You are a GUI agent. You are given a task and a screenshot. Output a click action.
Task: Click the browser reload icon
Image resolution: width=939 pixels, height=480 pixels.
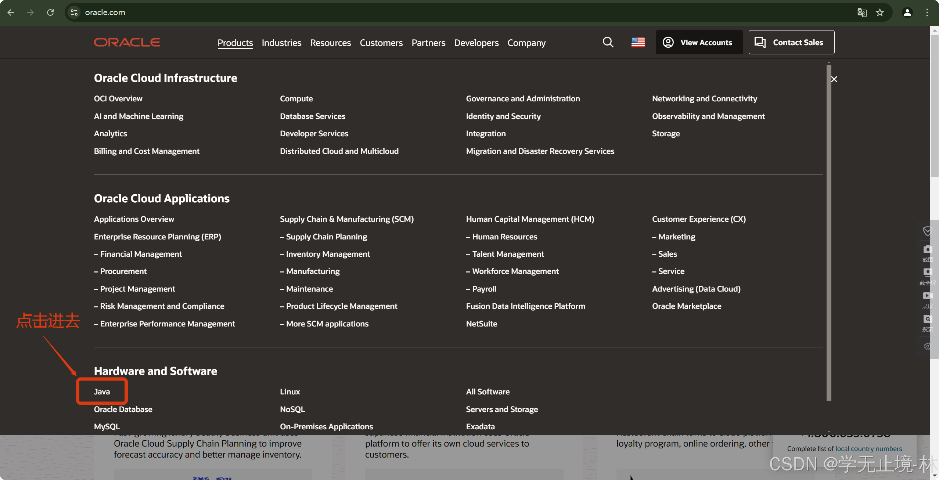[50, 12]
